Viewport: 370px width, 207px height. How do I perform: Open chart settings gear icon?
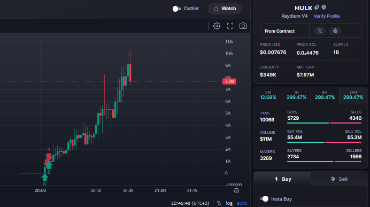click(x=217, y=26)
